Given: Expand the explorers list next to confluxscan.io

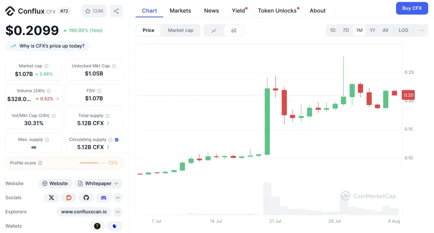Looking at the screenshot, I should 118,212.
